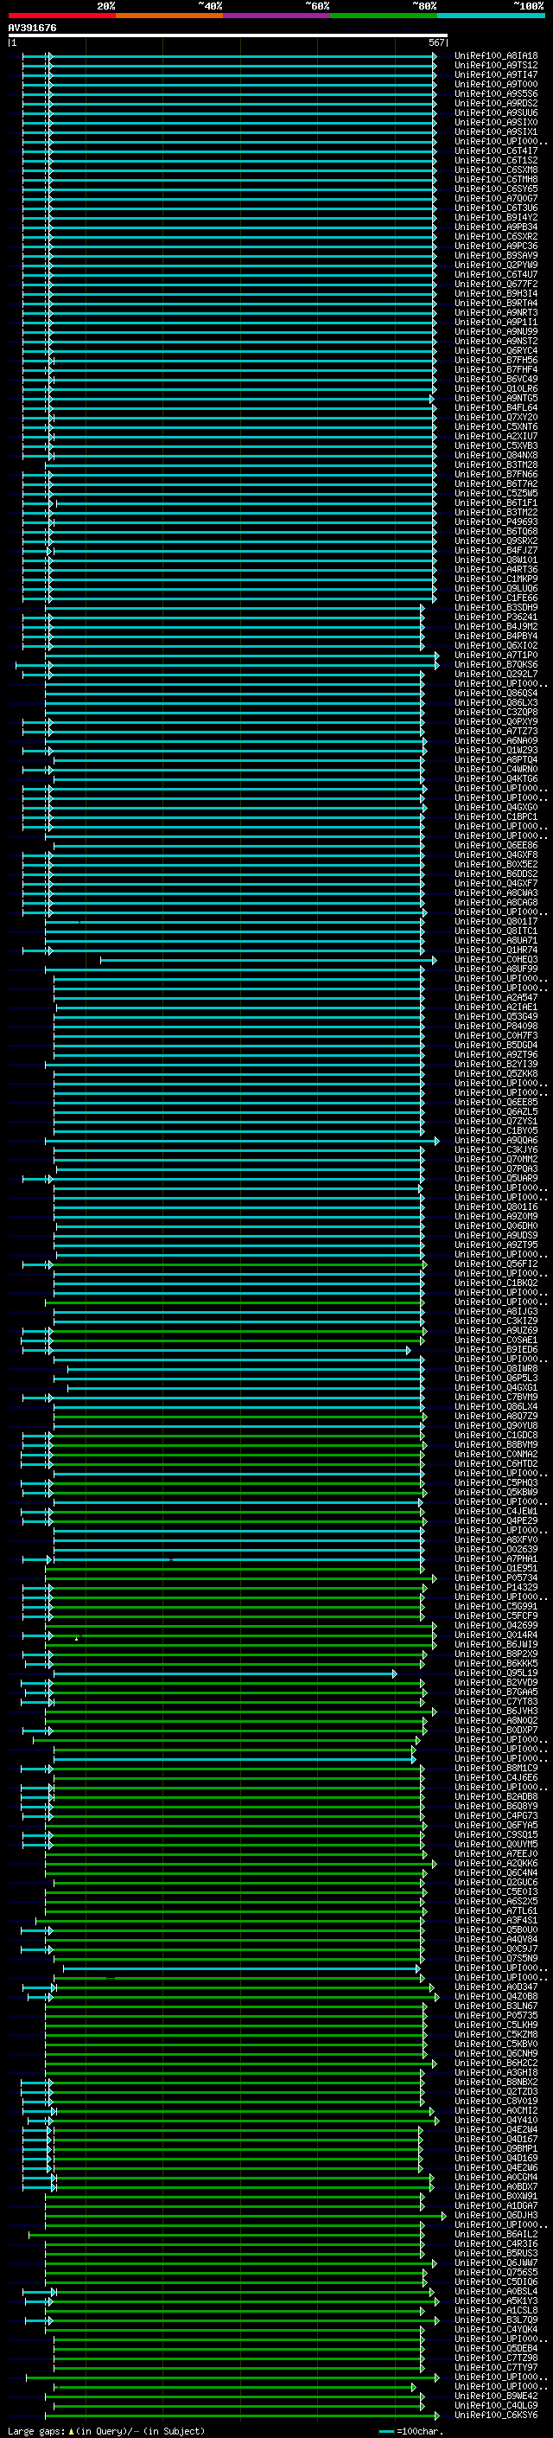Click the green ~80% identity legend bar
The width and height of the screenshot is (553, 2438).
pos(384,16)
